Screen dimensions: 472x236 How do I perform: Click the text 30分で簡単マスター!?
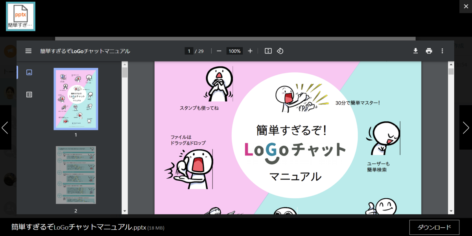click(x=358, y=103)
